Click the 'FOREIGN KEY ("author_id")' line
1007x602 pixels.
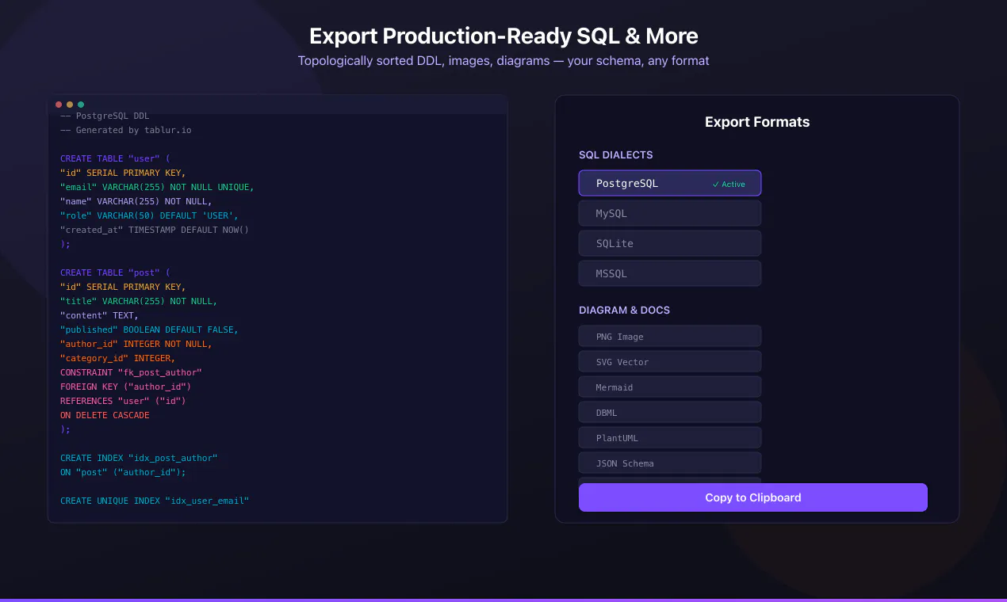[x=126, y=387]
